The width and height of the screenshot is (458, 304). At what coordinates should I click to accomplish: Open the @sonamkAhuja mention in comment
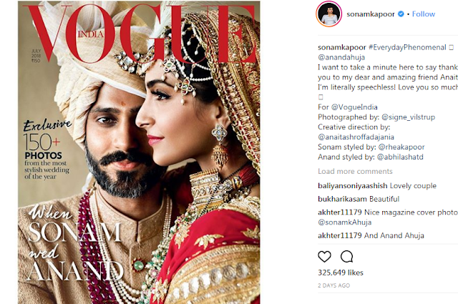pyautogui.click(x=345, y=222)
